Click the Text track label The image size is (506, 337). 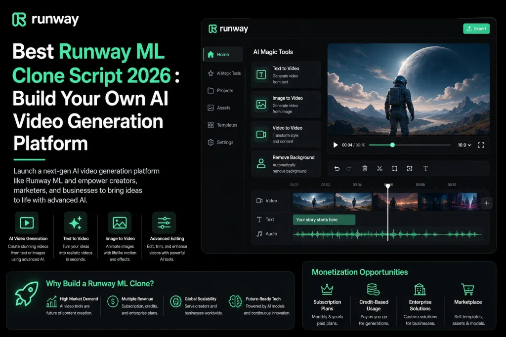click(x=265, y=220)
